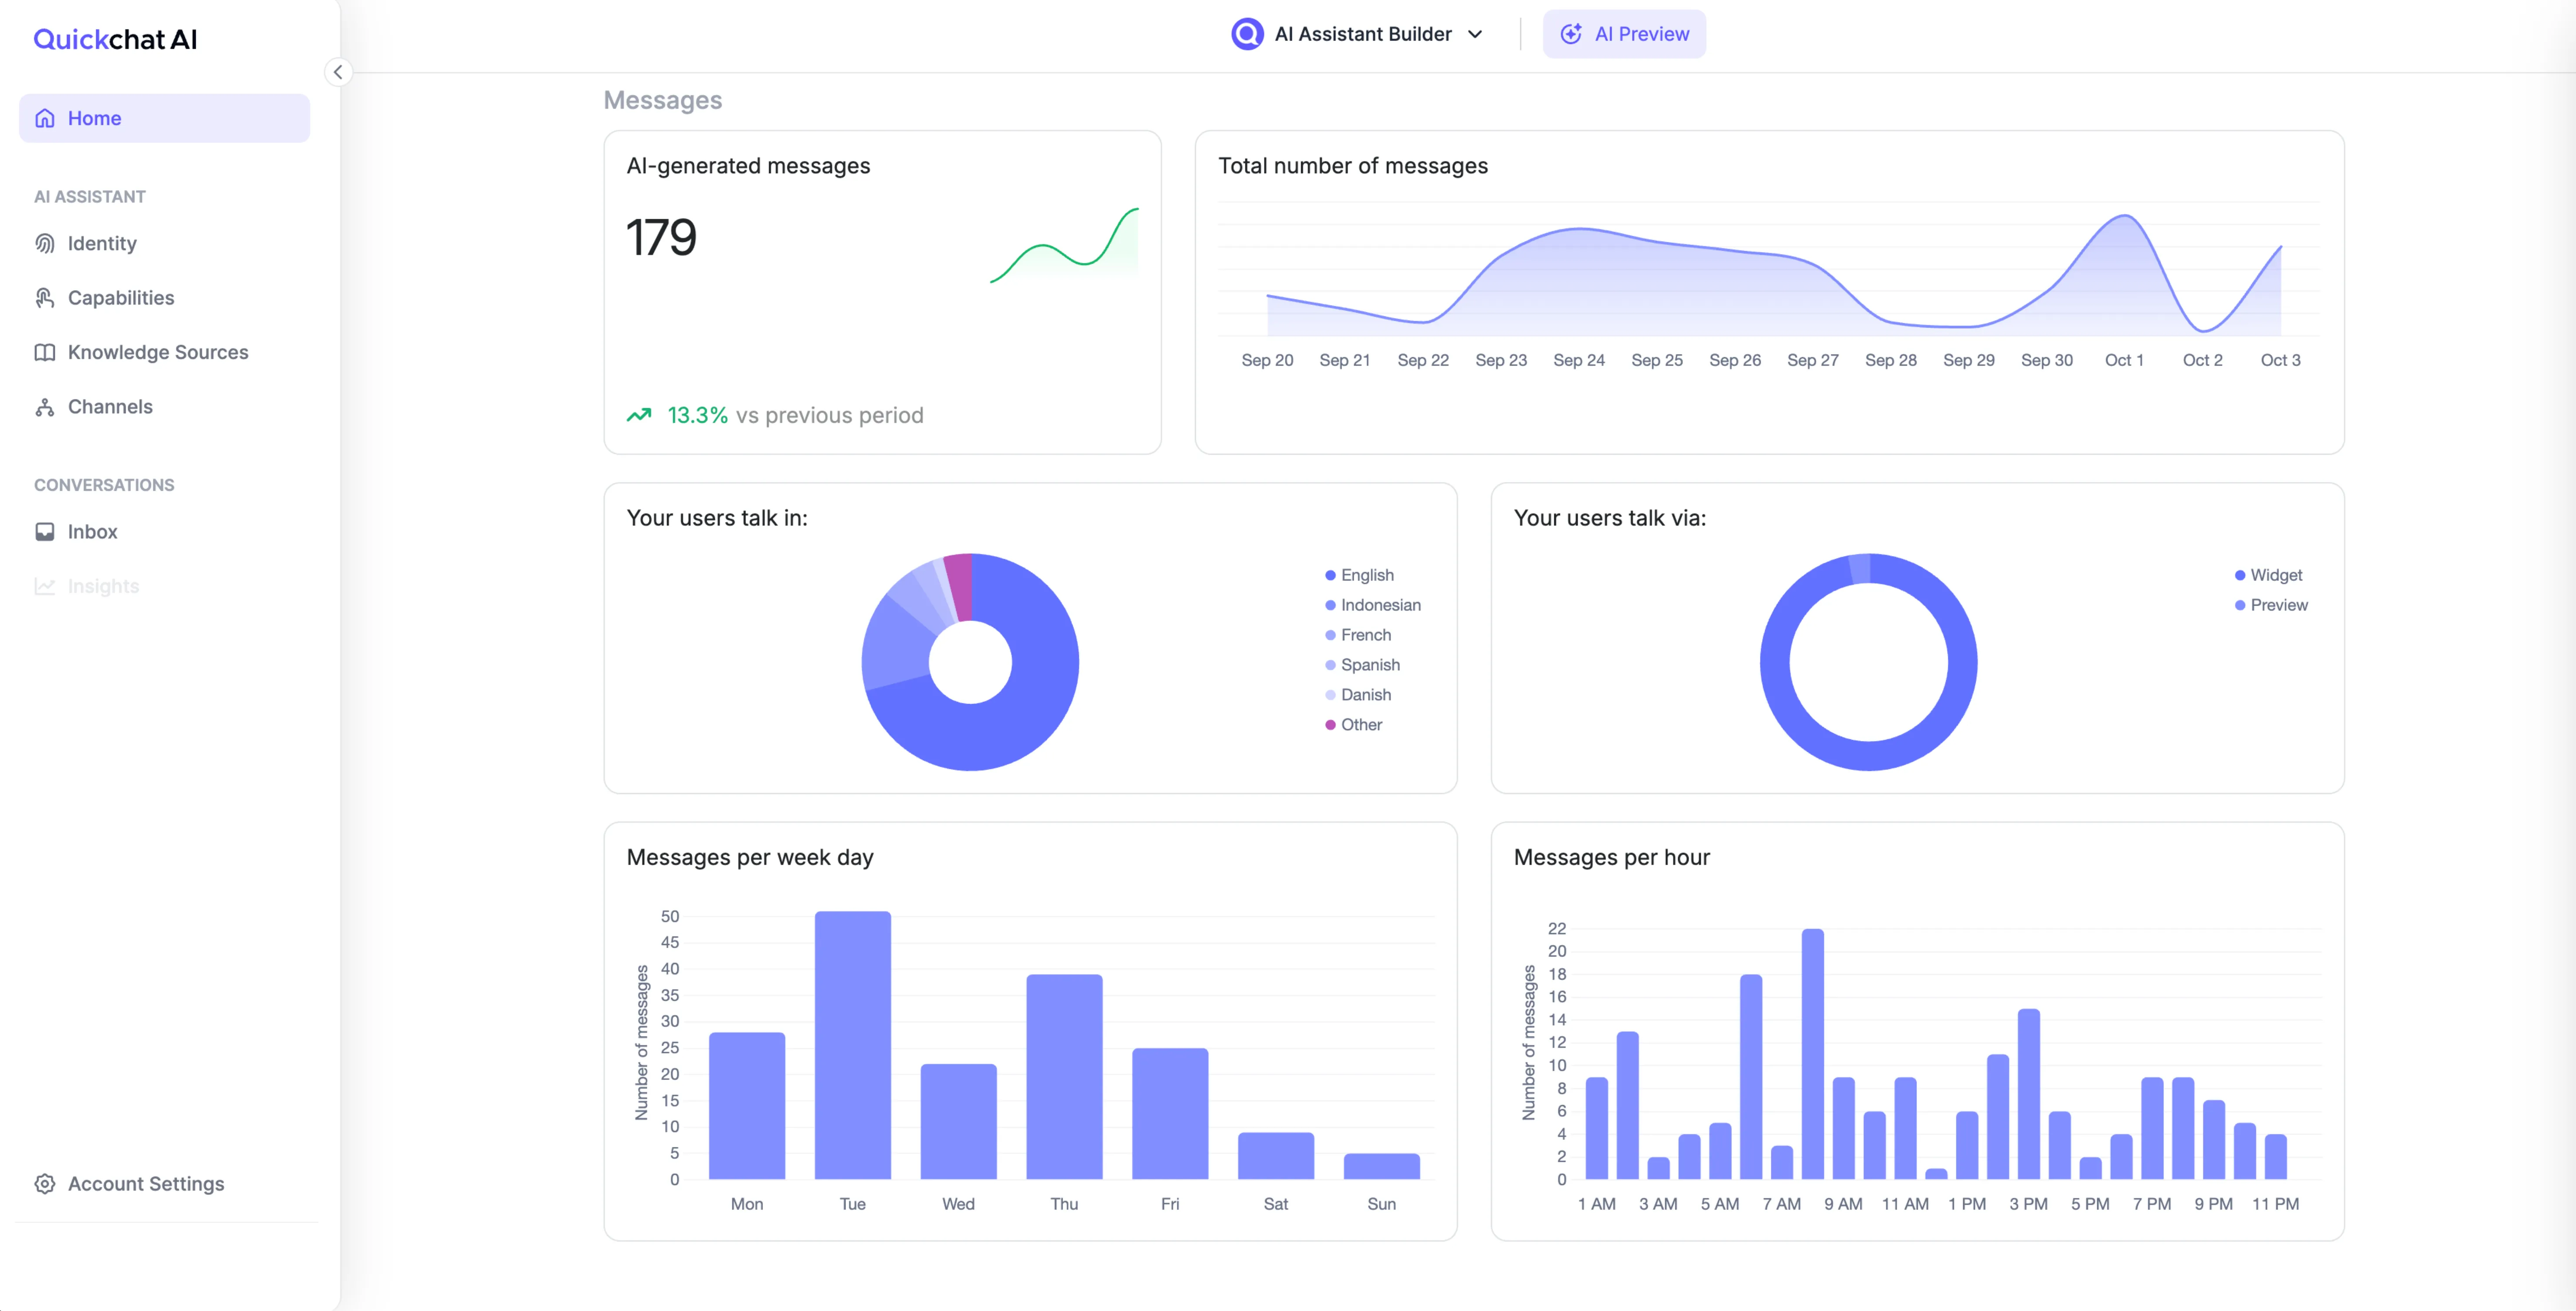The height and width of the screenshot is (1311, 2576).
Task: Click the 'Your users talk via:' title
Action: pos(1609,518)
